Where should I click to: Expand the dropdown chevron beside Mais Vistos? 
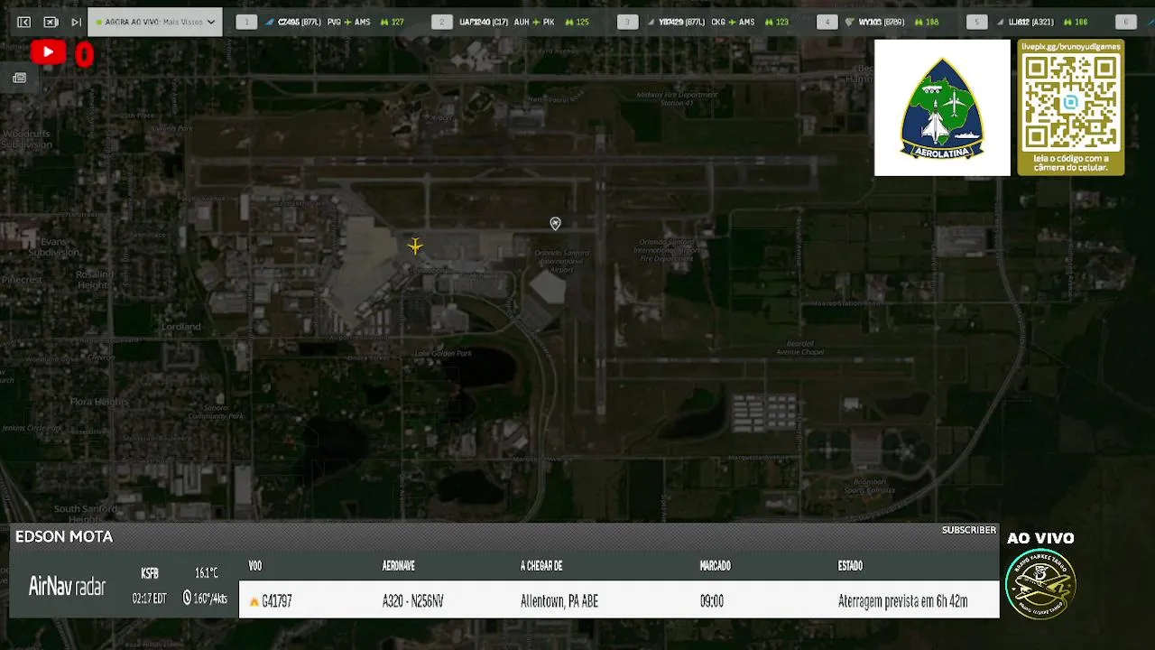211,22
